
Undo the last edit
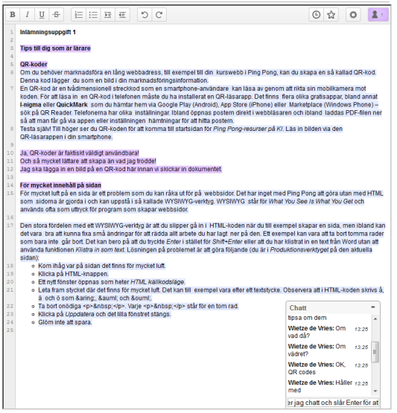point(144,14)
